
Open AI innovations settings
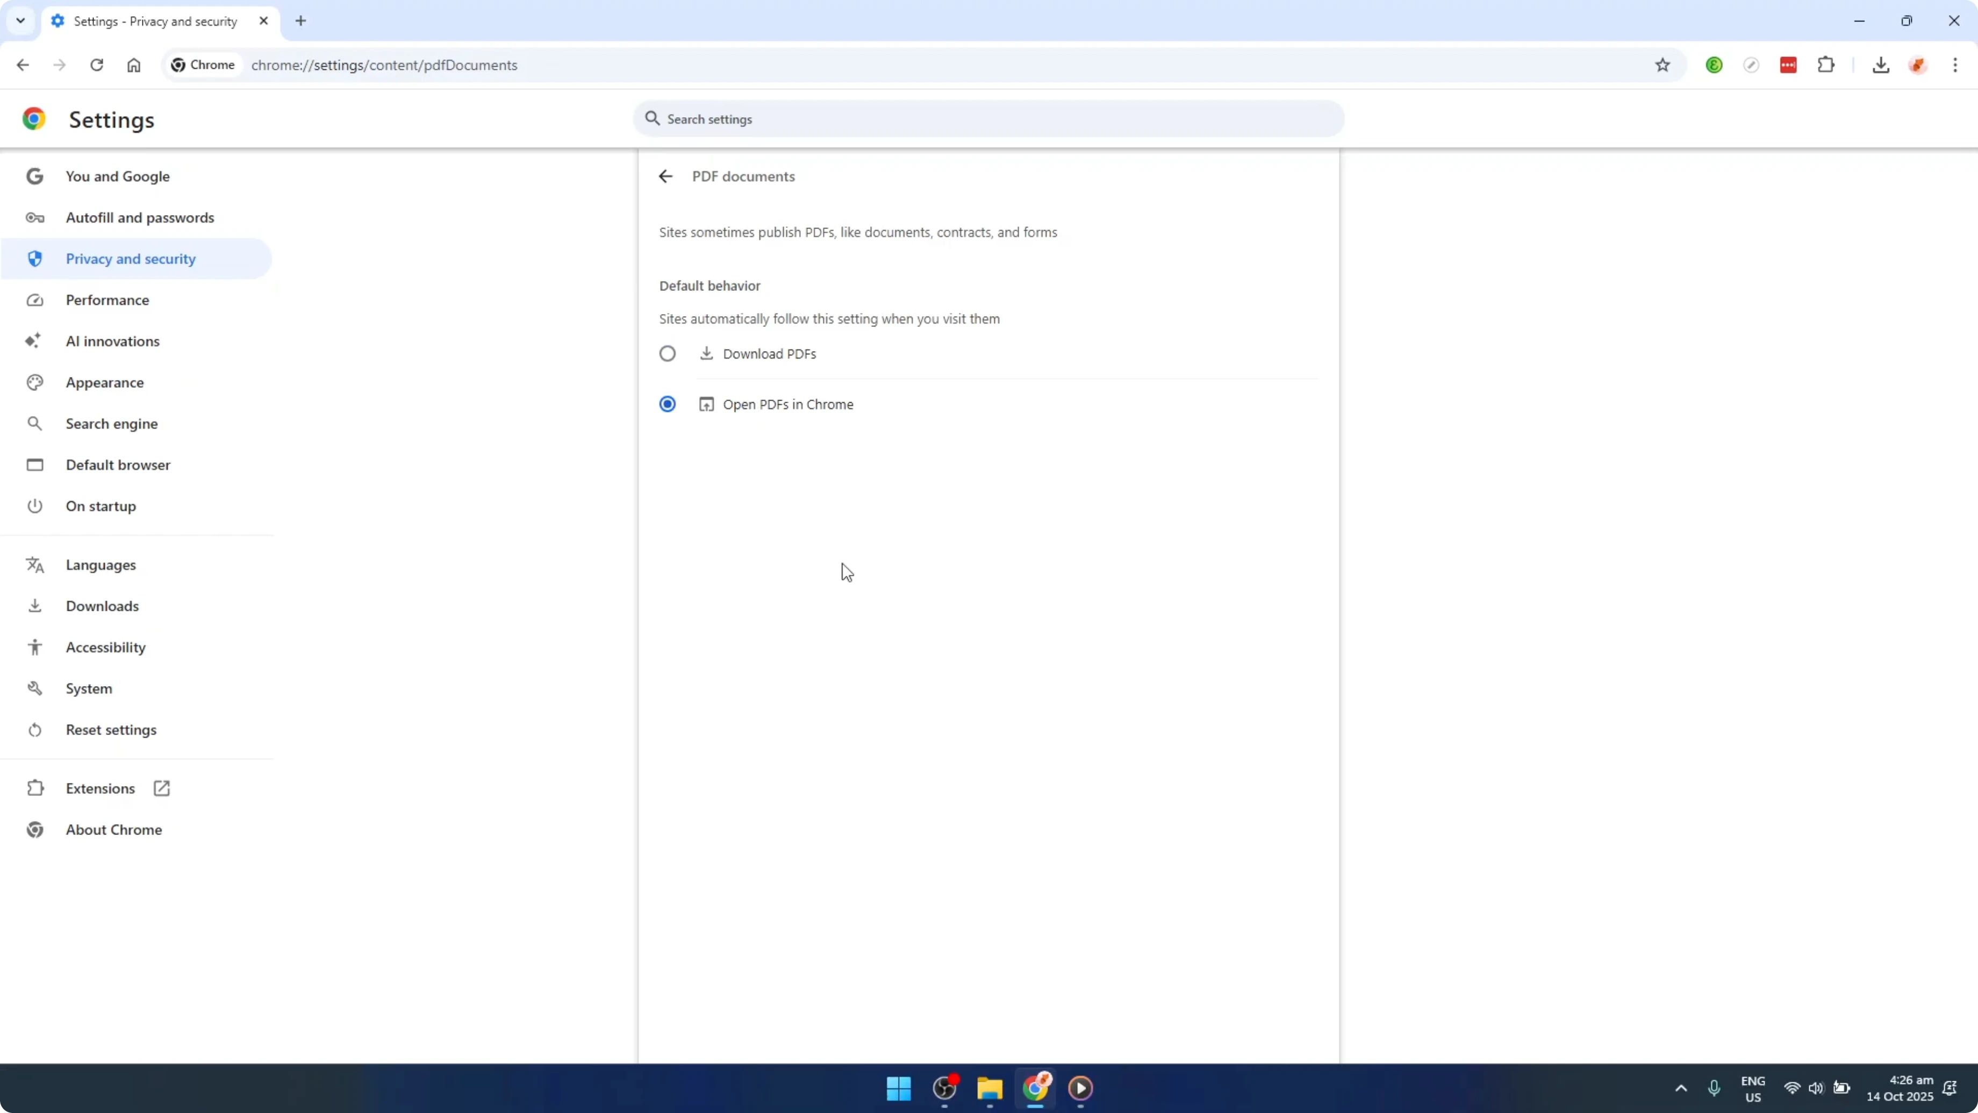(x=137, y=341)
